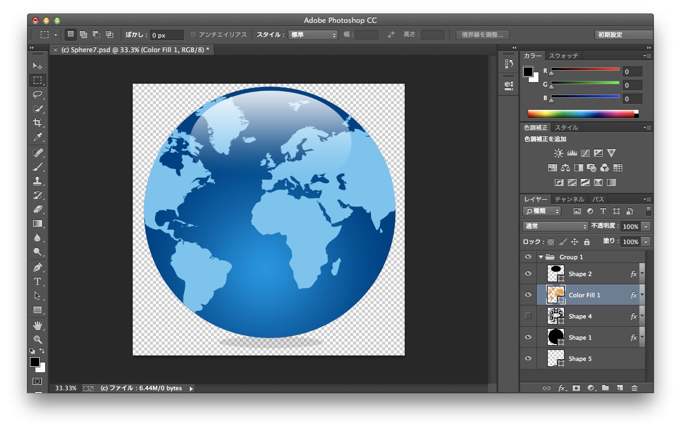Open the 初期設定 workspace dropdown
Screen dimensions: 681x431
(623, 35)
